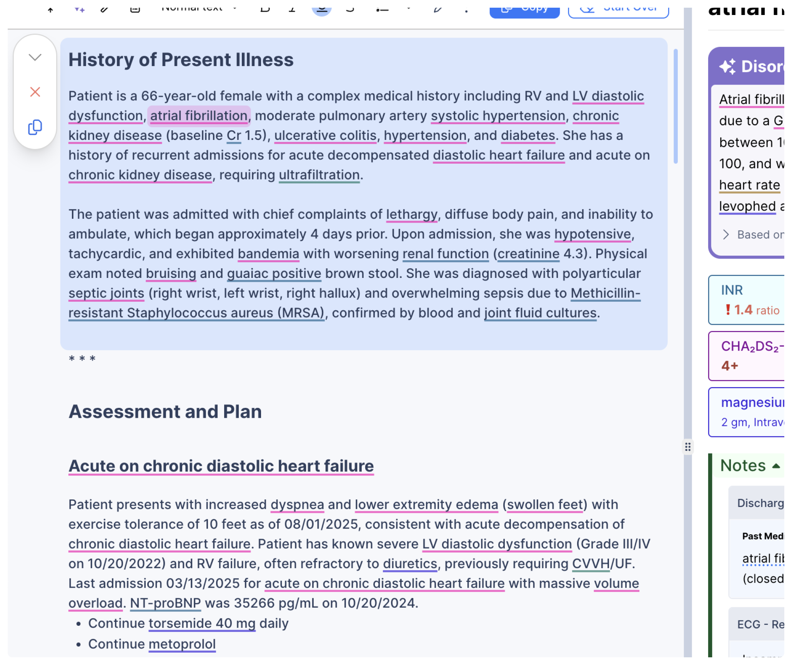Viewport: 792px width, 665px height.
Task: Open the magnesium 2 gm order card
Action: point(747,412)
